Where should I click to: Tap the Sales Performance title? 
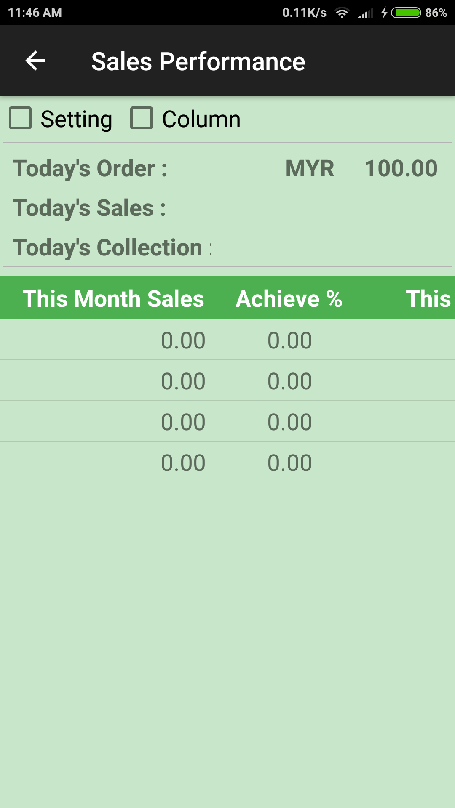[198, 61]
